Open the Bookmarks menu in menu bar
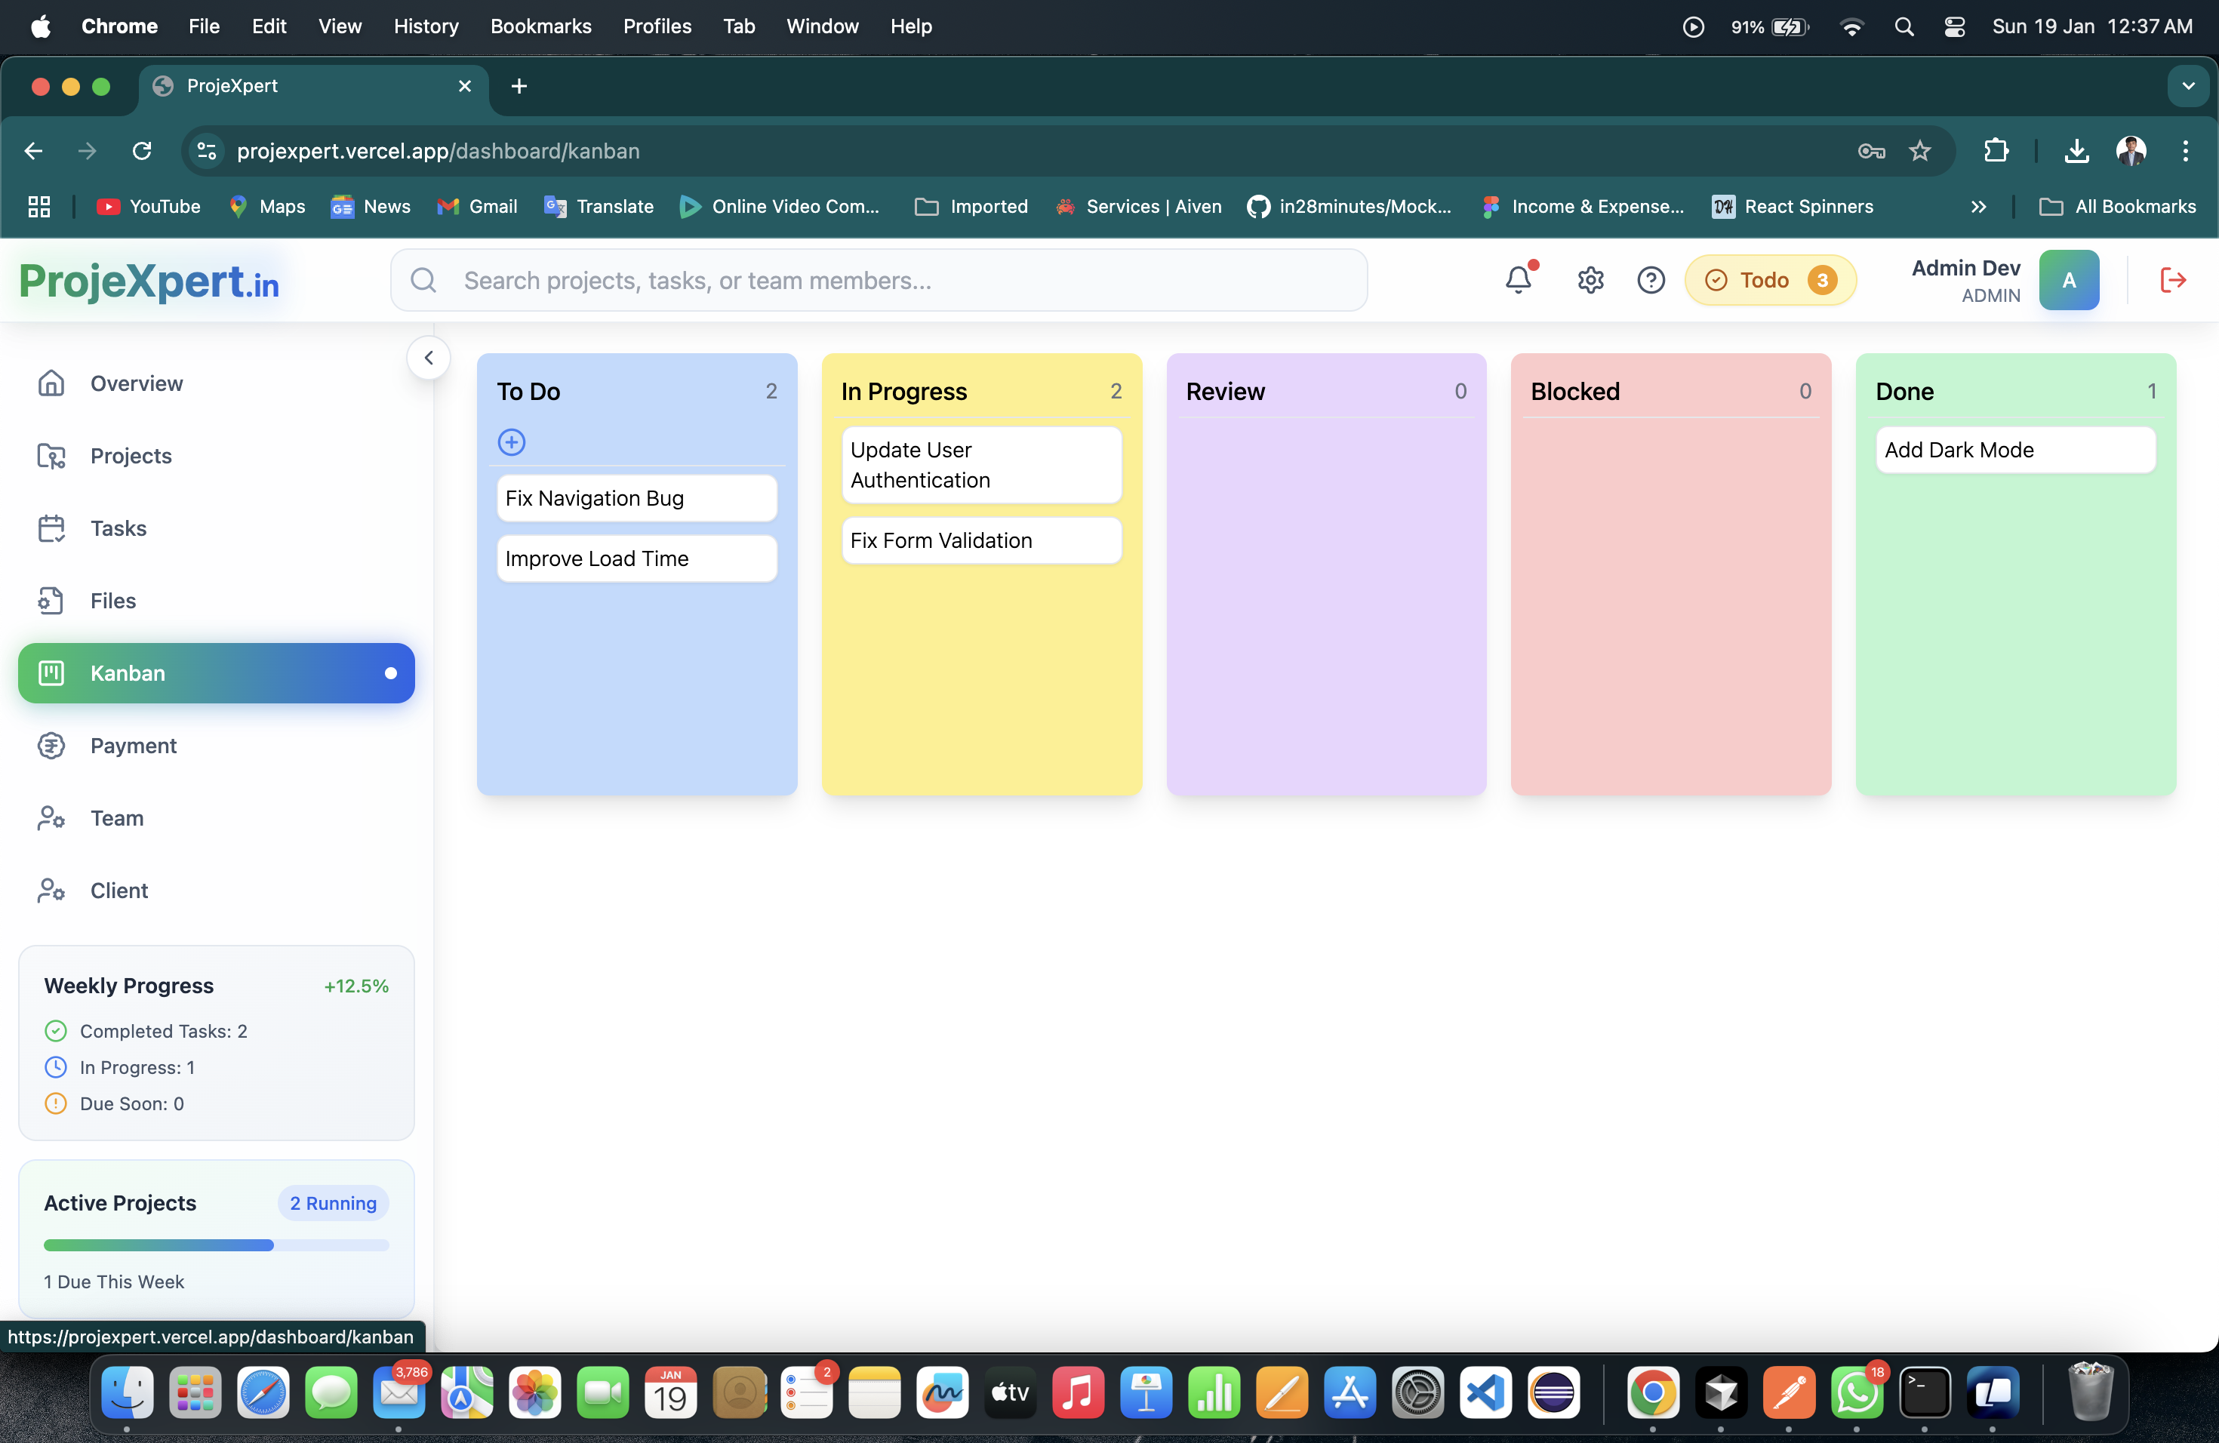The width and height of the screenshot is (2219, 1443). click(x=540, y=26)
